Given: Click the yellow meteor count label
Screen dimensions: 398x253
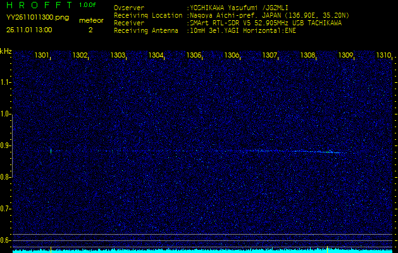Looking at the screenshot, I should click(91, 20).
